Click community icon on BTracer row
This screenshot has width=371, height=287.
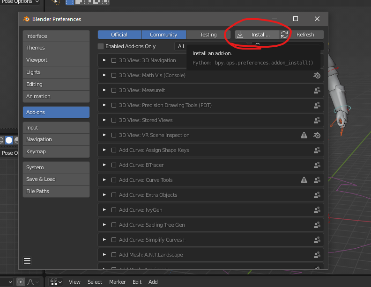[x=317, y=165]
